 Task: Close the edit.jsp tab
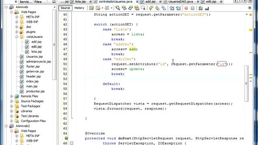(221, 2)
